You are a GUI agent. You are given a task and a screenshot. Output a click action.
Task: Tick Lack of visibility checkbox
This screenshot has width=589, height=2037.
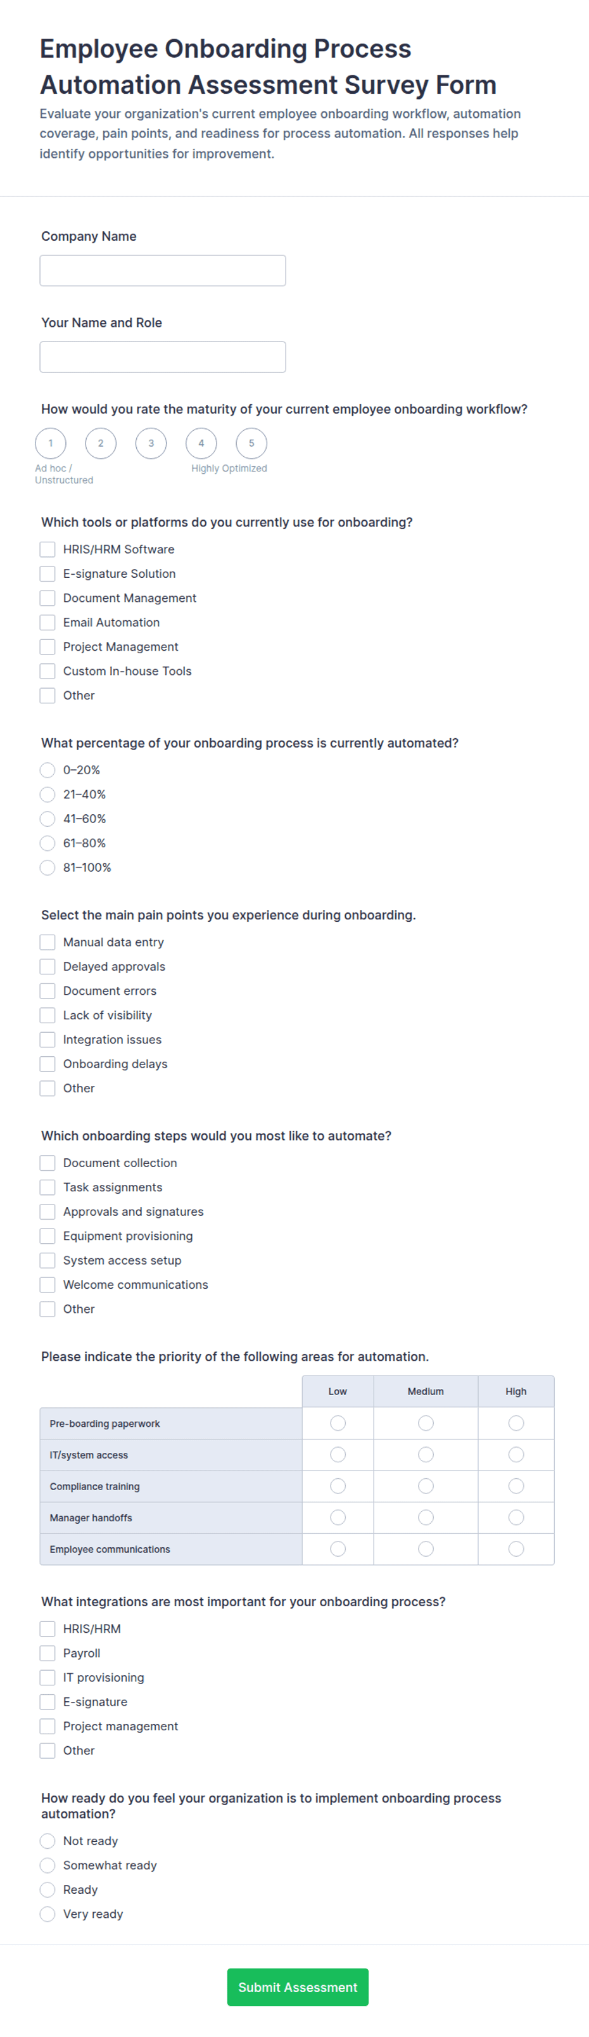pos(47,1014)
